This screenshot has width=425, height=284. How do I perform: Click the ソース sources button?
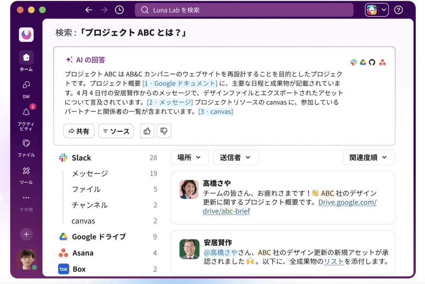116,131
